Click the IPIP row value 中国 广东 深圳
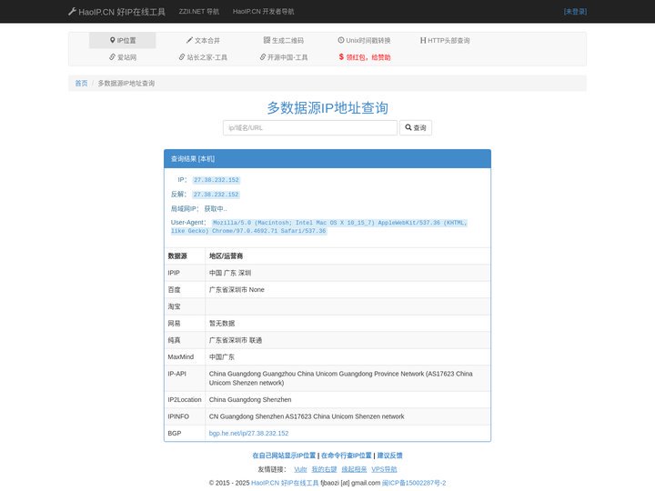The height and width of the screenshot is (491, 655). [230, 273]
